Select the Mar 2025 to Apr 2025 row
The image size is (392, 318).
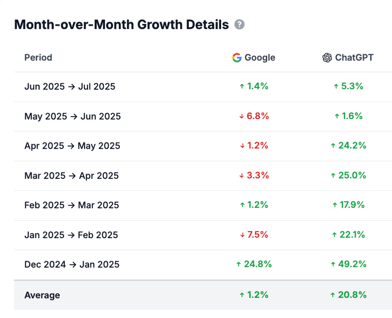click(x=71, y=175)
